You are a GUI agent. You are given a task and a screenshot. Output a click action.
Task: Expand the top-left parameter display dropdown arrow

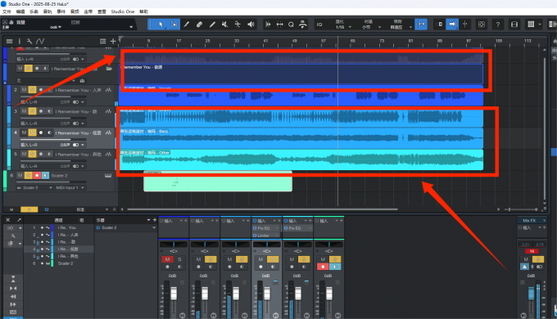pos(131,27)
